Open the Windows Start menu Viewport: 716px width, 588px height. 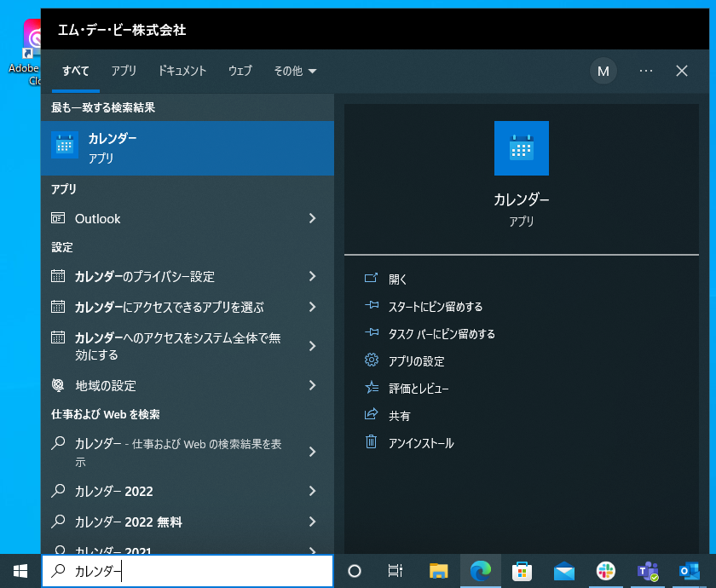click(20, 571)
